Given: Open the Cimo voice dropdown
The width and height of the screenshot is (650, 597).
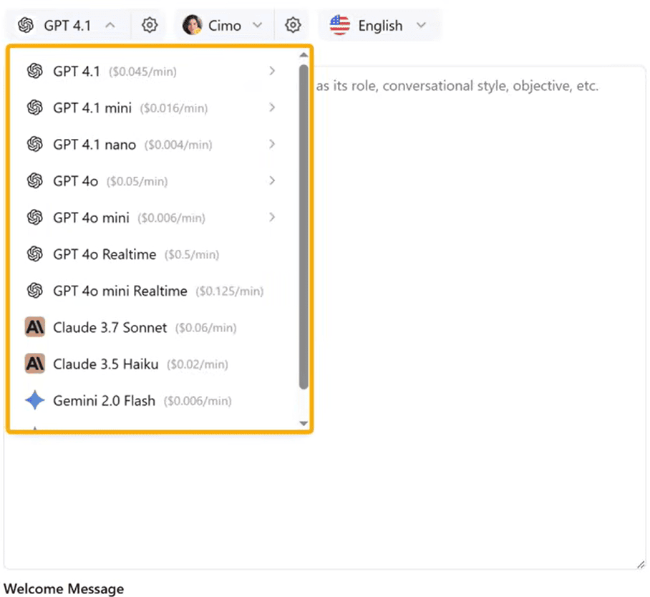Looking at the screenshot, I should point(258,26).
